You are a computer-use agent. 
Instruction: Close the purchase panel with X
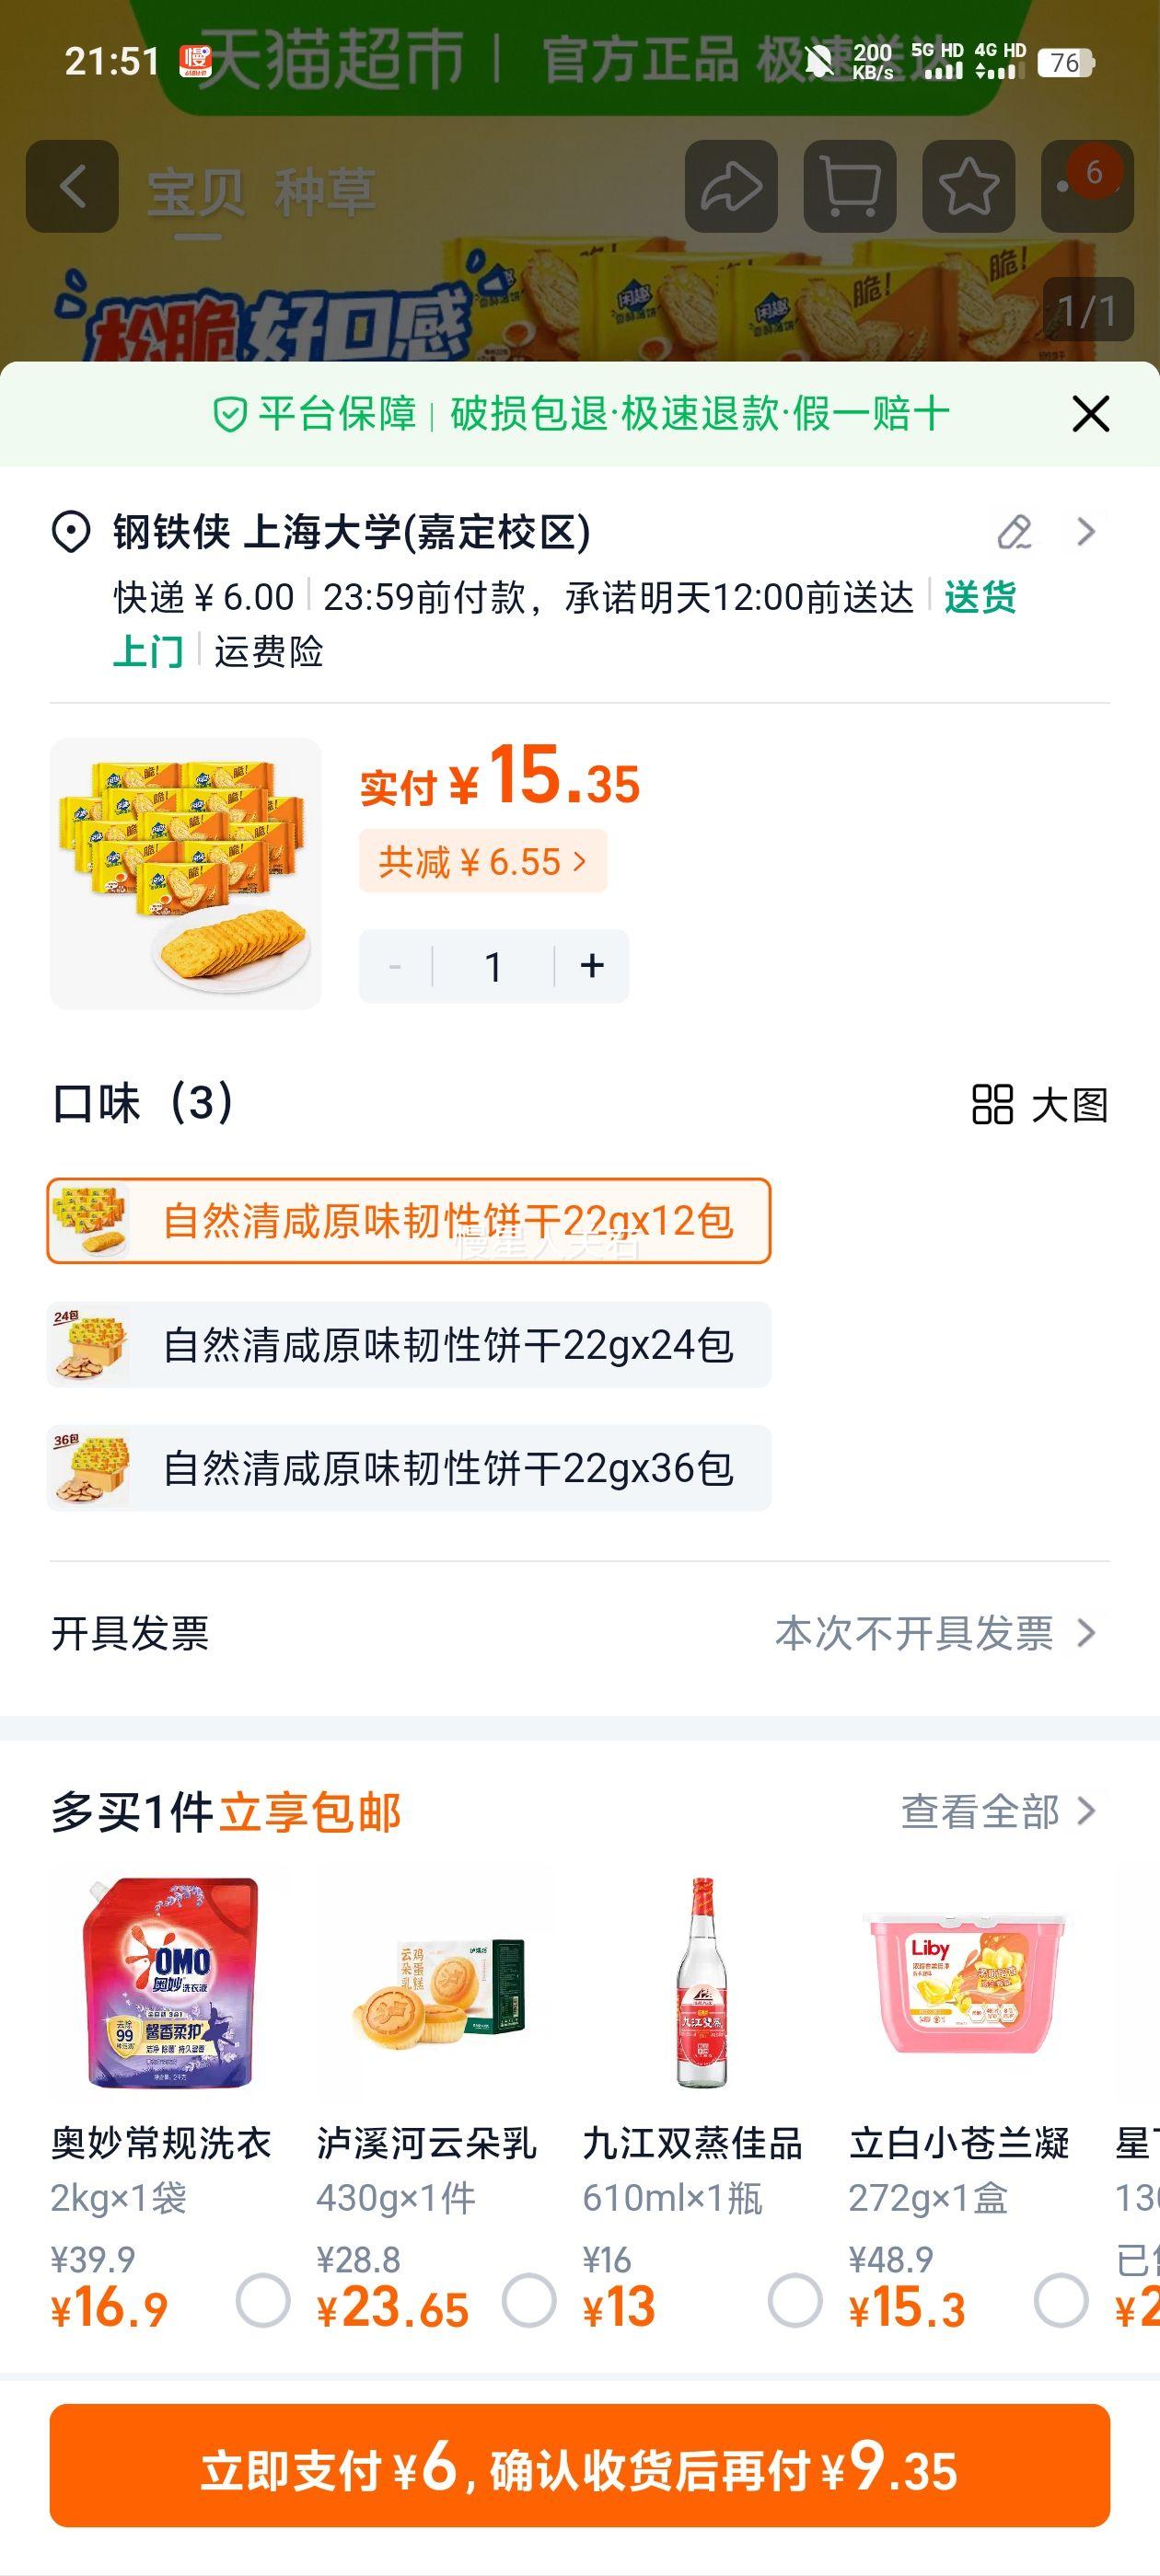1090,413
